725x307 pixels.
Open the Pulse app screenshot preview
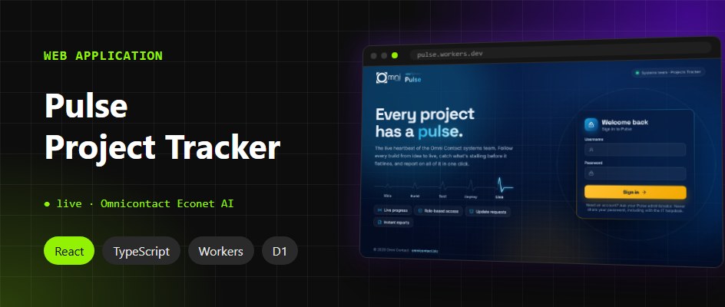541,153
